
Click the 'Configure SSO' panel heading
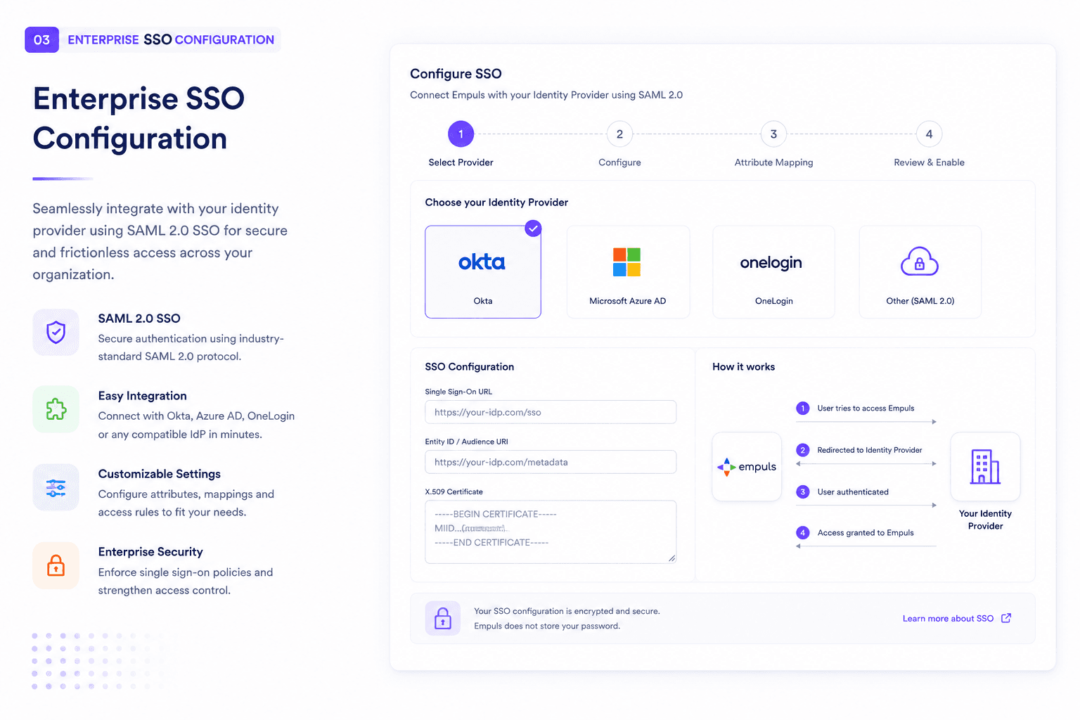tap(456, 74)
